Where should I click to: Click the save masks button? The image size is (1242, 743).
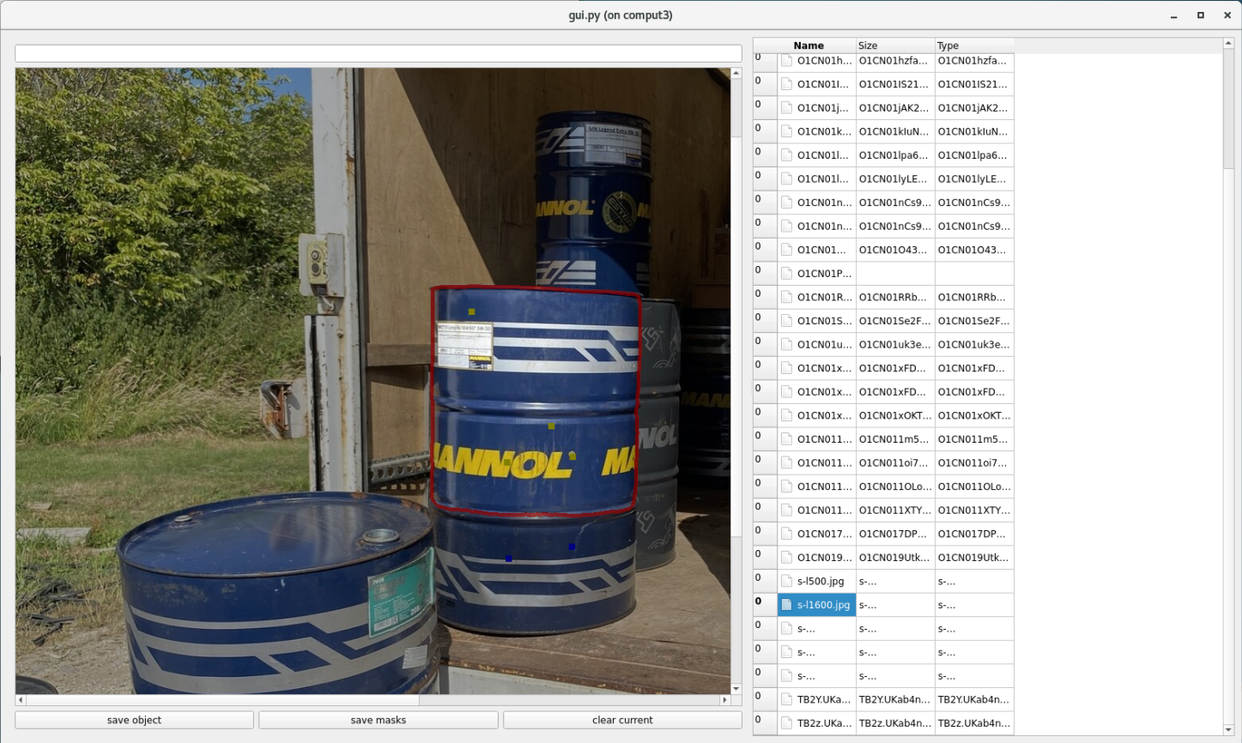pos(379,720)
